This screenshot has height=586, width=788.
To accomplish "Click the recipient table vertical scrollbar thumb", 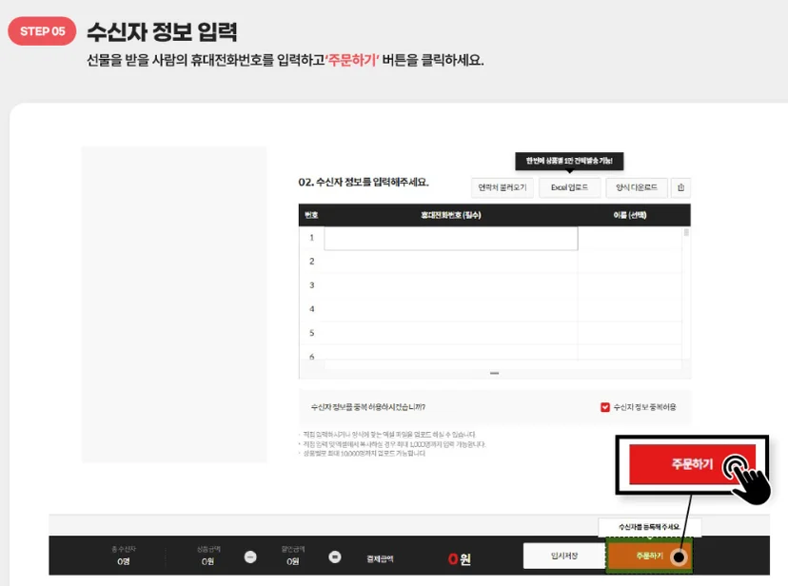I will click(x=686, y=232).
